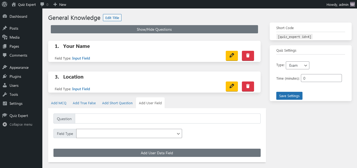This screenshot has width=357, height=168.
Task: Open the comments bubble in admin bar
Action: pyautogui.click(x=42, y=4)
